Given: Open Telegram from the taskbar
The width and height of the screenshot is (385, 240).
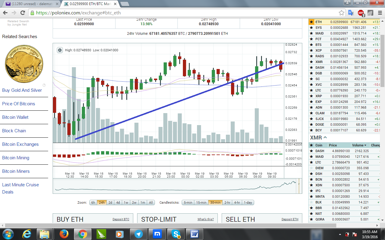Looking at the screenshot, I should [139, 234].
